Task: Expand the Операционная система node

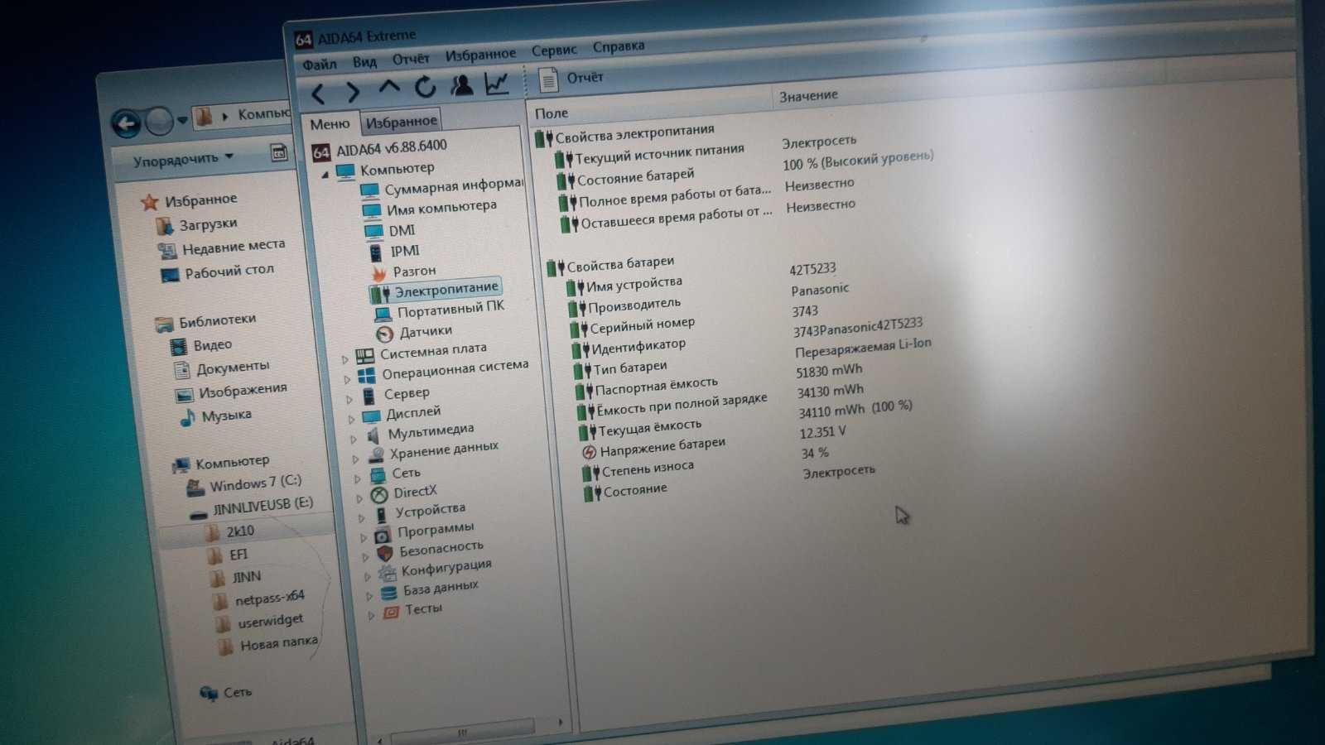Action: 347,379
